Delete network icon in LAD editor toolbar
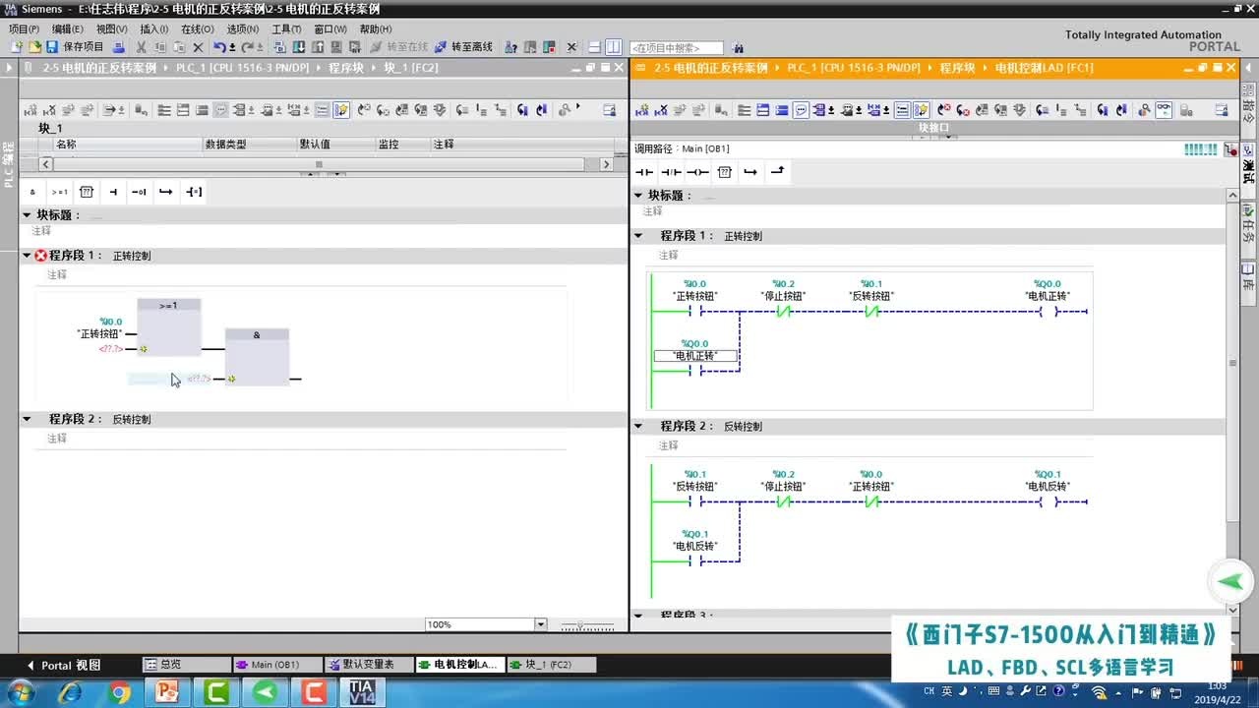 [662, 110]
